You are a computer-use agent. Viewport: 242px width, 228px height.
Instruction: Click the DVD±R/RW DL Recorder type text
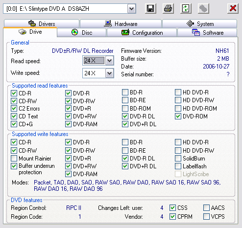(x=83, y=51)
